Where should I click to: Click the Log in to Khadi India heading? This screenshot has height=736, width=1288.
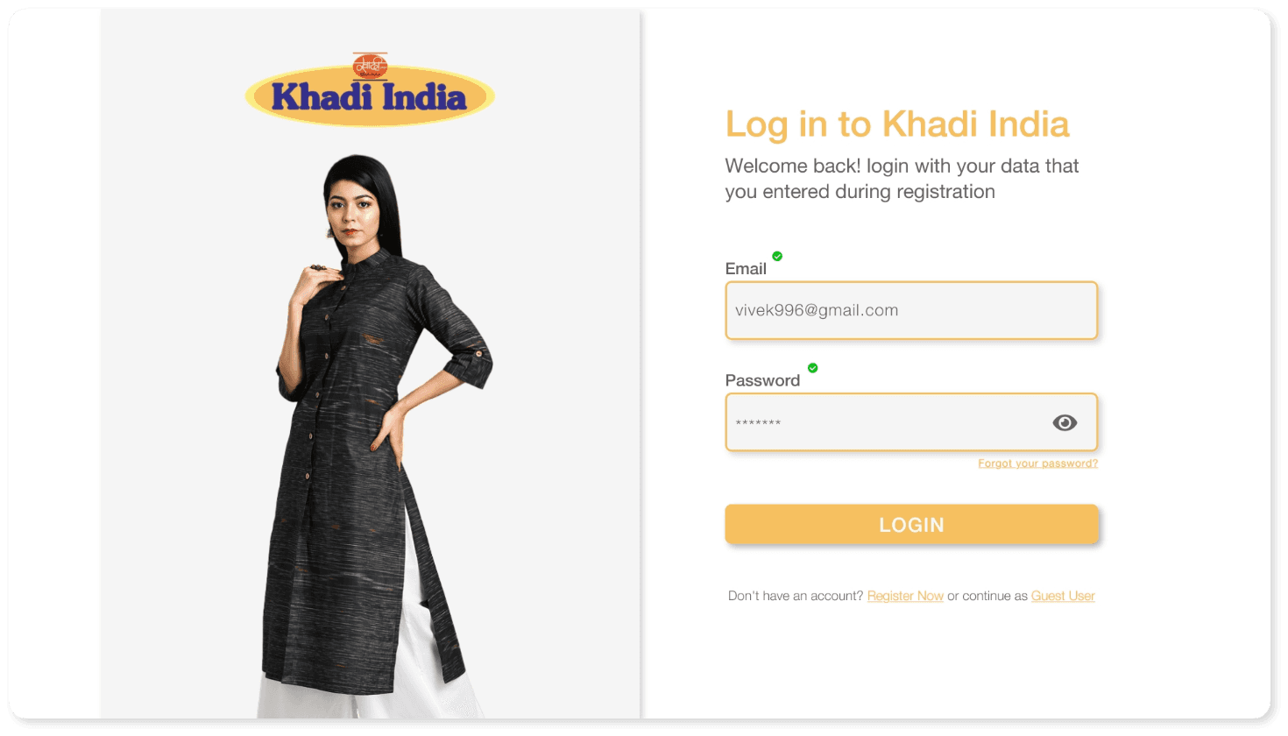pyautogui.click(x=897, y=124)
